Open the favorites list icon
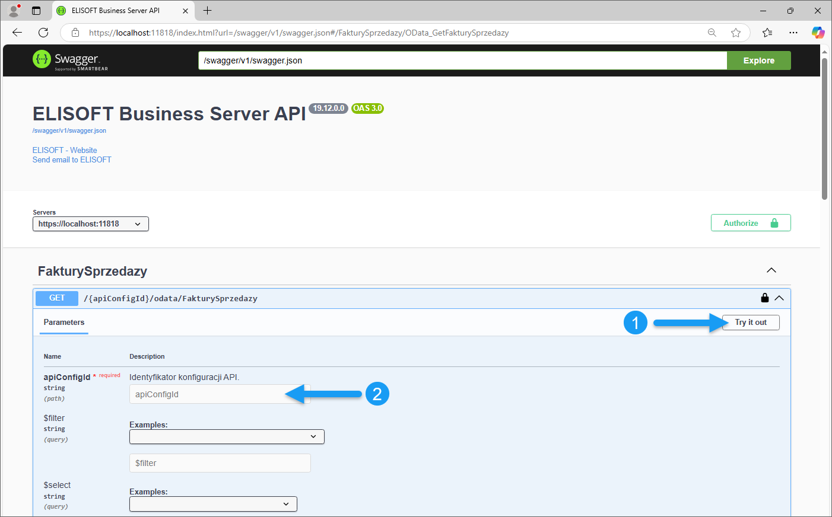Image resolution: width=832 pixels, height=517 pixels. tap(767, 33)
